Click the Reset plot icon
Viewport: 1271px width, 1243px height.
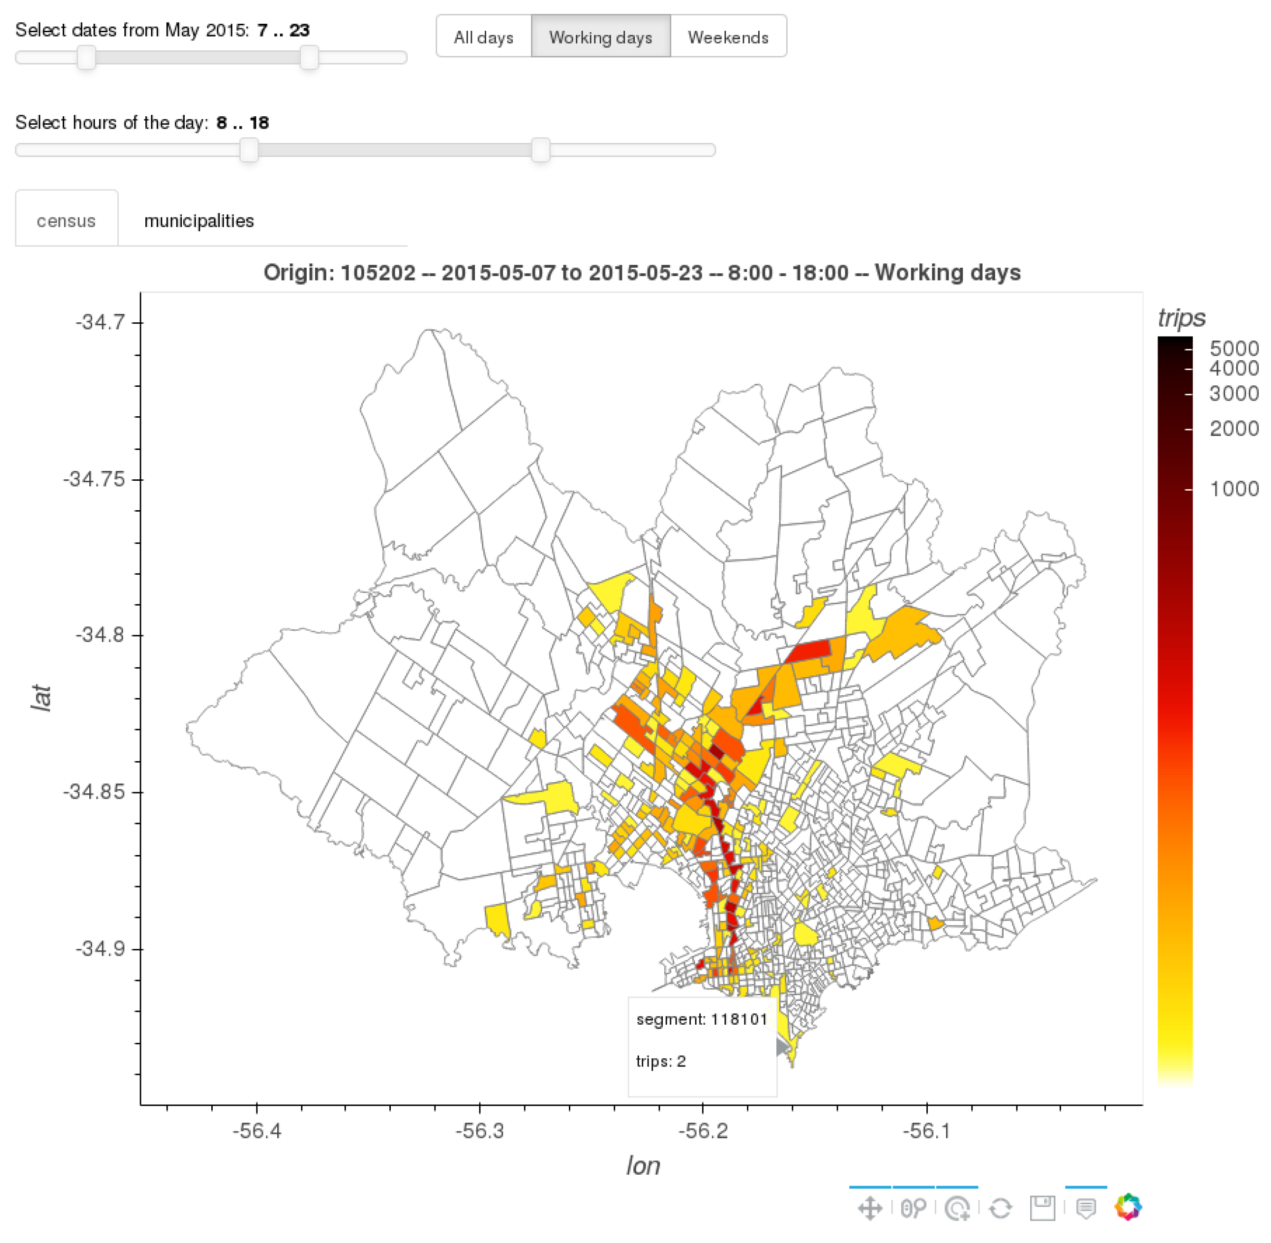click(x=1000, y=1208)
